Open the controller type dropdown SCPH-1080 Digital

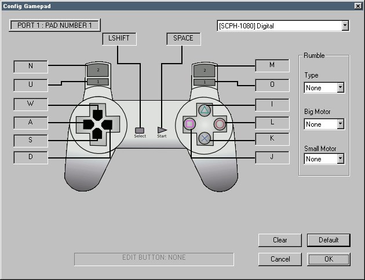click(283, 26)
